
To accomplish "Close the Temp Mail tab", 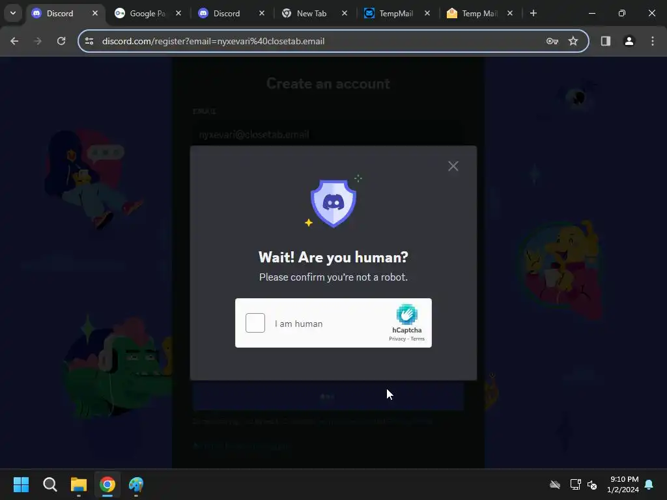I will tap(510, 13).
